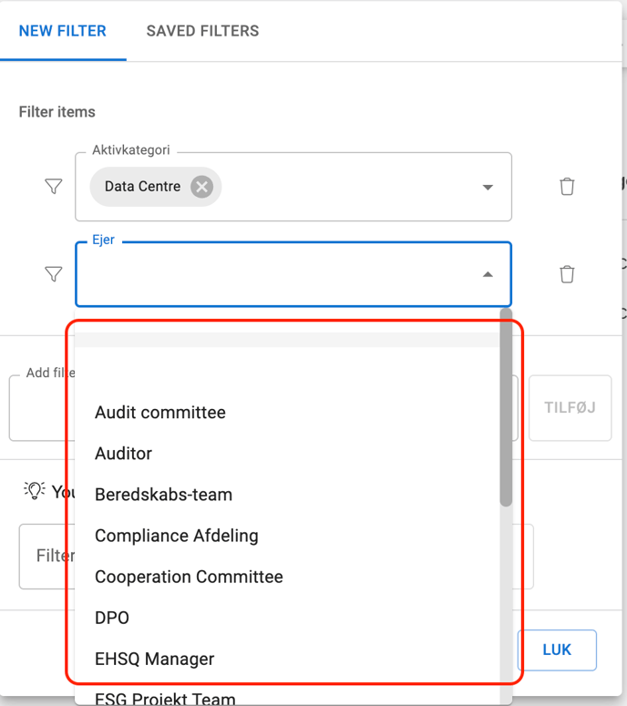627x706 pixels.
Task: Click the dropdown list scrollbar
Action: (506, 410)
